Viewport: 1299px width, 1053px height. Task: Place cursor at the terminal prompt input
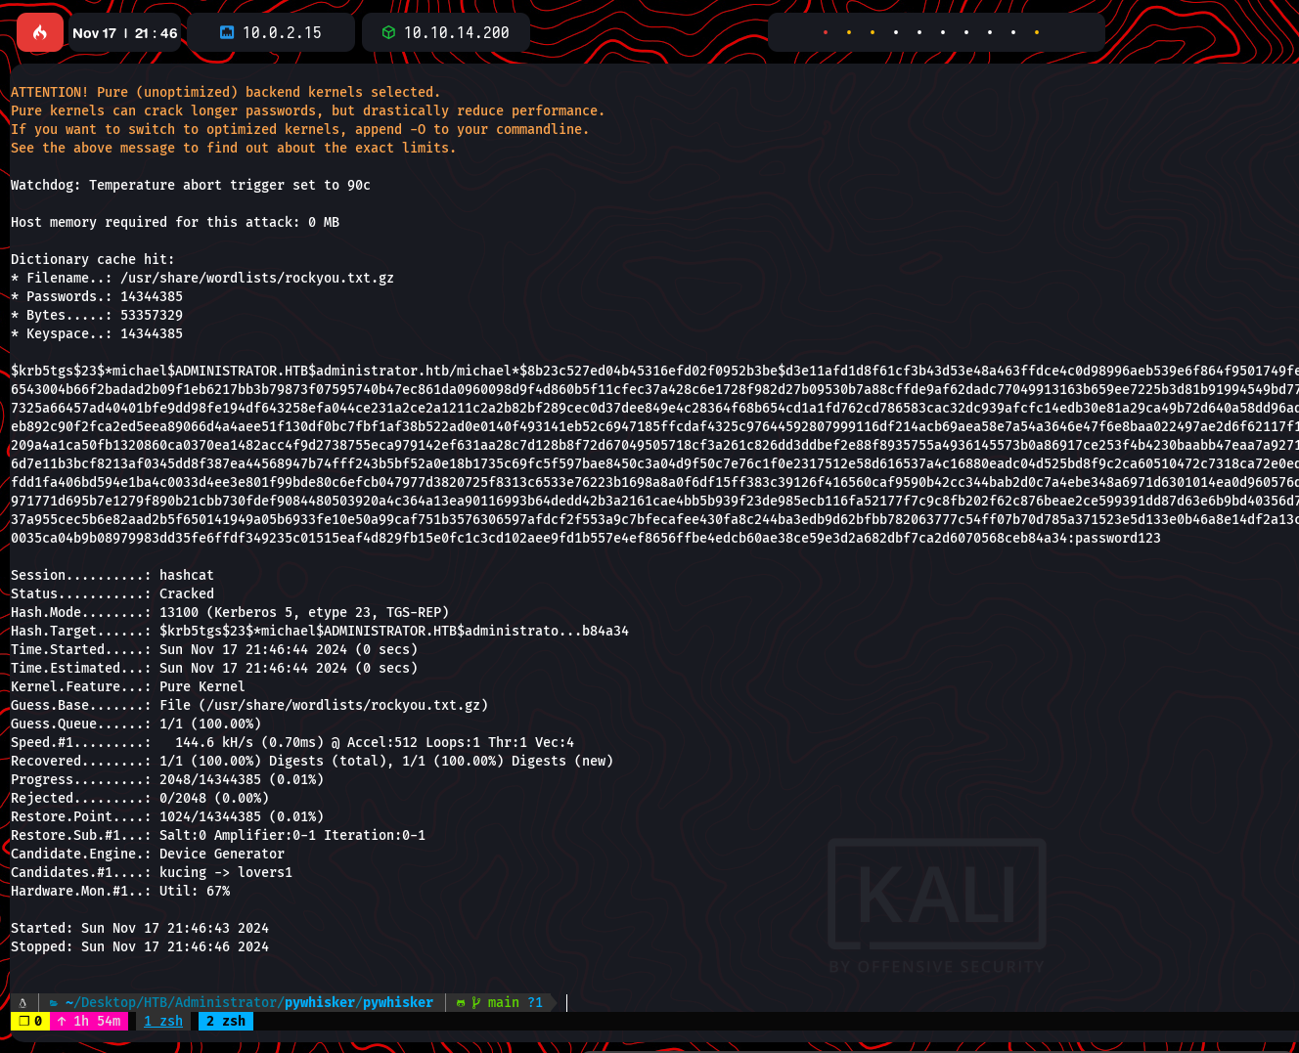(x=568, y=1002)
